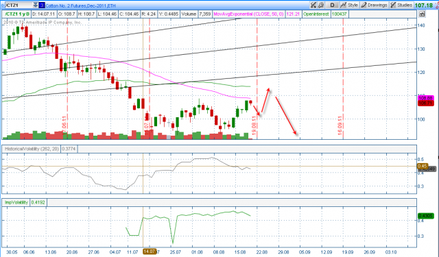The height and width of the screenshot is (257, 439).
Task: Open the Drawings menu
Action: pos(375,5)
